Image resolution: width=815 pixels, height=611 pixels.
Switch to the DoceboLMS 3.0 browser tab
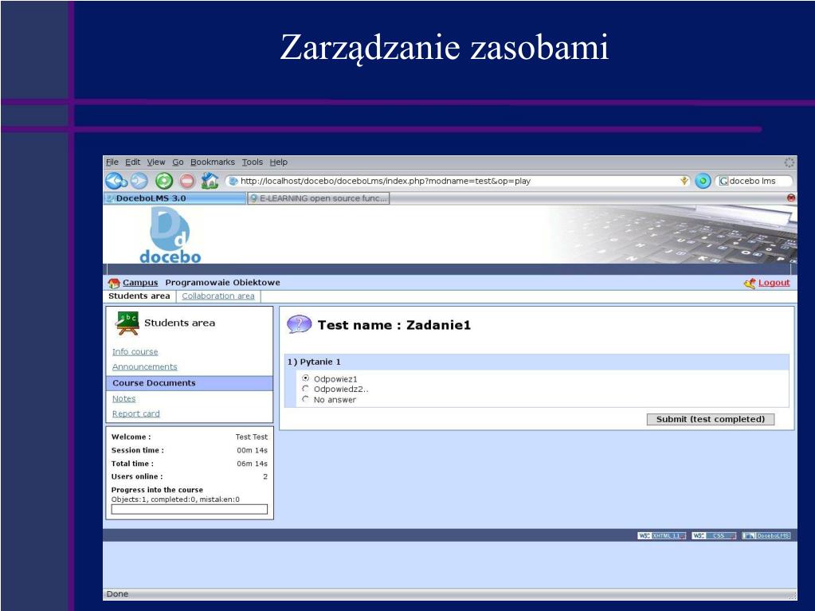(x=174, y=198)
